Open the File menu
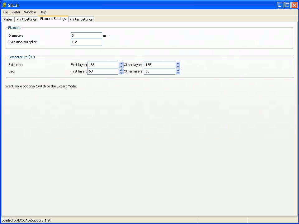Viewport: 299px width, 224px height. point(5,12)
